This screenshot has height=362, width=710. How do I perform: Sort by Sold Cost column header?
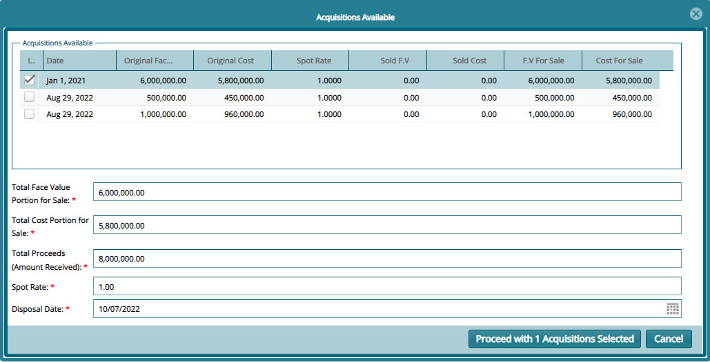466,61
